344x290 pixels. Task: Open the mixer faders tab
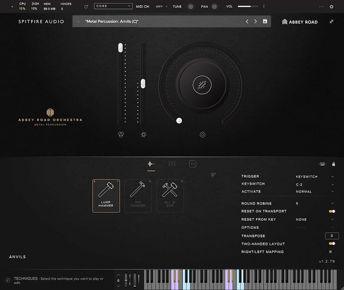click(x=172, y=164)
